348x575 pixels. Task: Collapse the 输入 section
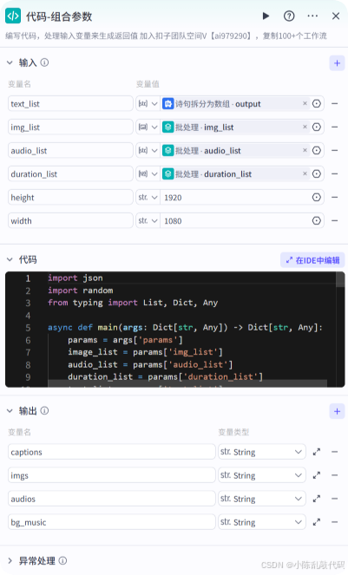click(x=10, y=62)
